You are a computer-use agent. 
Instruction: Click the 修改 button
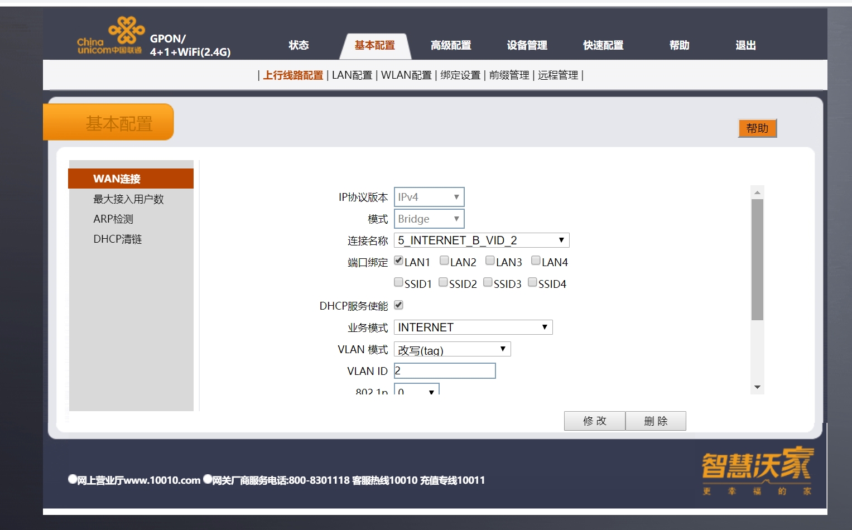coord(595,421)
